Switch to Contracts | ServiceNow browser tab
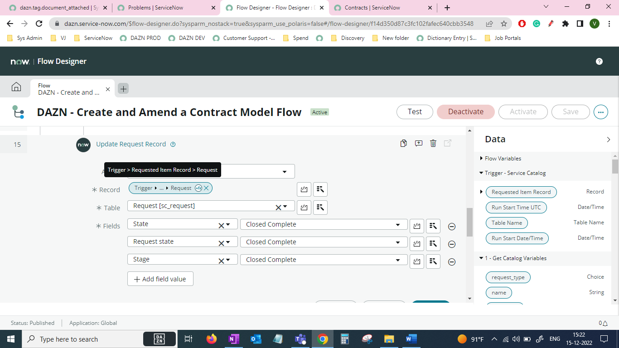The height and width of the screenshot is (348, 619). (383, 8)
